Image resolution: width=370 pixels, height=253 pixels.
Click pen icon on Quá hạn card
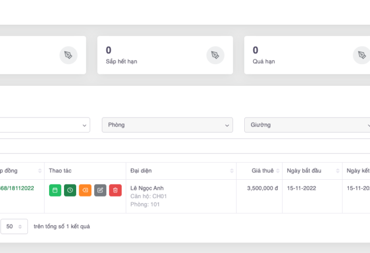(x=362, y=55)
